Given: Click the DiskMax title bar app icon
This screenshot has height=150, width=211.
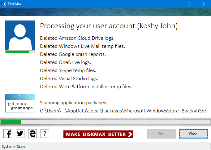Looking at the screenshot, I should point(4,4).
